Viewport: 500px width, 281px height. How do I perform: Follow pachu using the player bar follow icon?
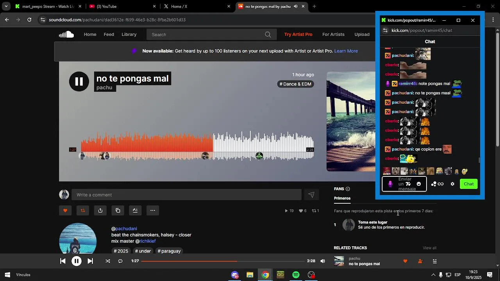420,261
